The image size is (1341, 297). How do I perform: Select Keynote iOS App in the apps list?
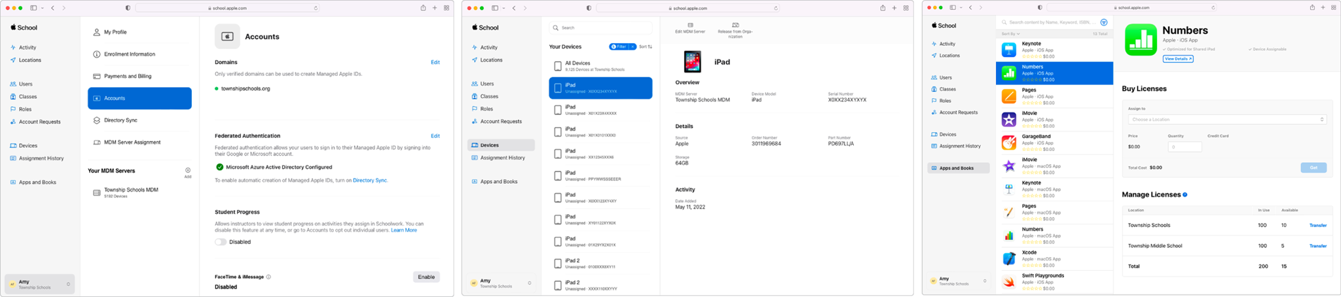click(1054, 50)
